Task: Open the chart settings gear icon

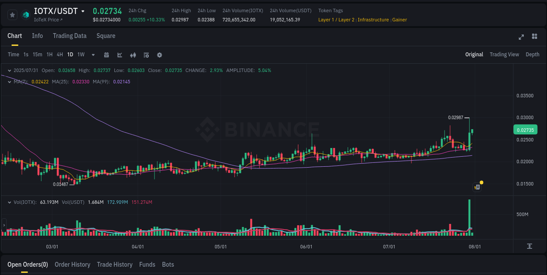Action: (159, 55)
